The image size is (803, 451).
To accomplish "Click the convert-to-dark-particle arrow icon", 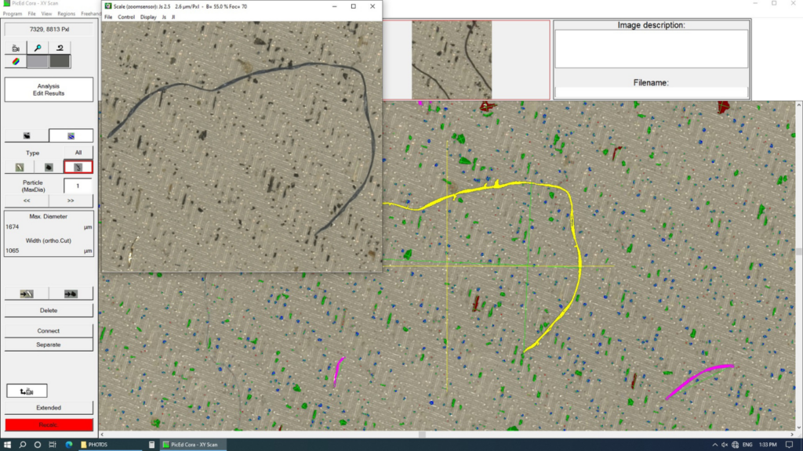I will [71, 294].
